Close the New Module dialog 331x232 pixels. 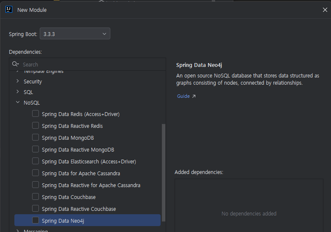click(x=325, y=10)
